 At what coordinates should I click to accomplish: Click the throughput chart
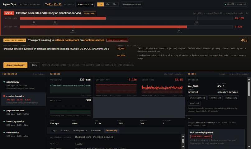coord(70,89)
